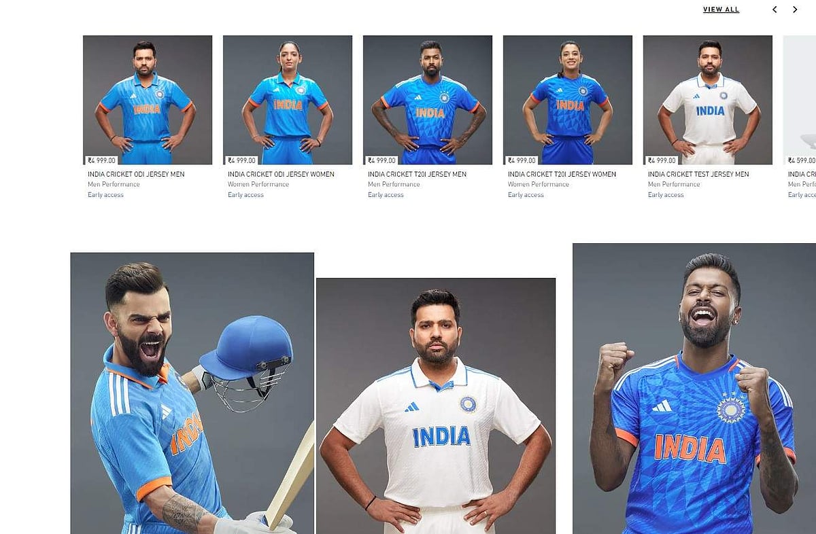Click the next carousel arrow
Screen dimensions: 816x534
pyautogui.click(x=795, y=10)
